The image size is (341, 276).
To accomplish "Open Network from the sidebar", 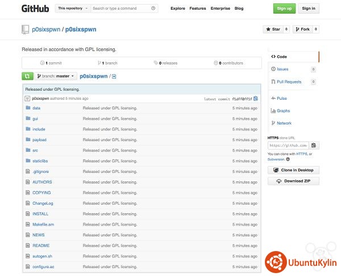I will (x=284, y=123).
